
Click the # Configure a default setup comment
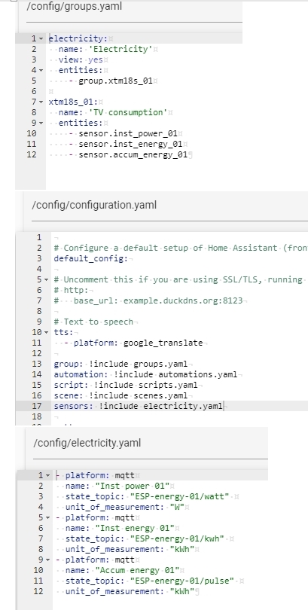pyautogui.click(x=181, y=248)
